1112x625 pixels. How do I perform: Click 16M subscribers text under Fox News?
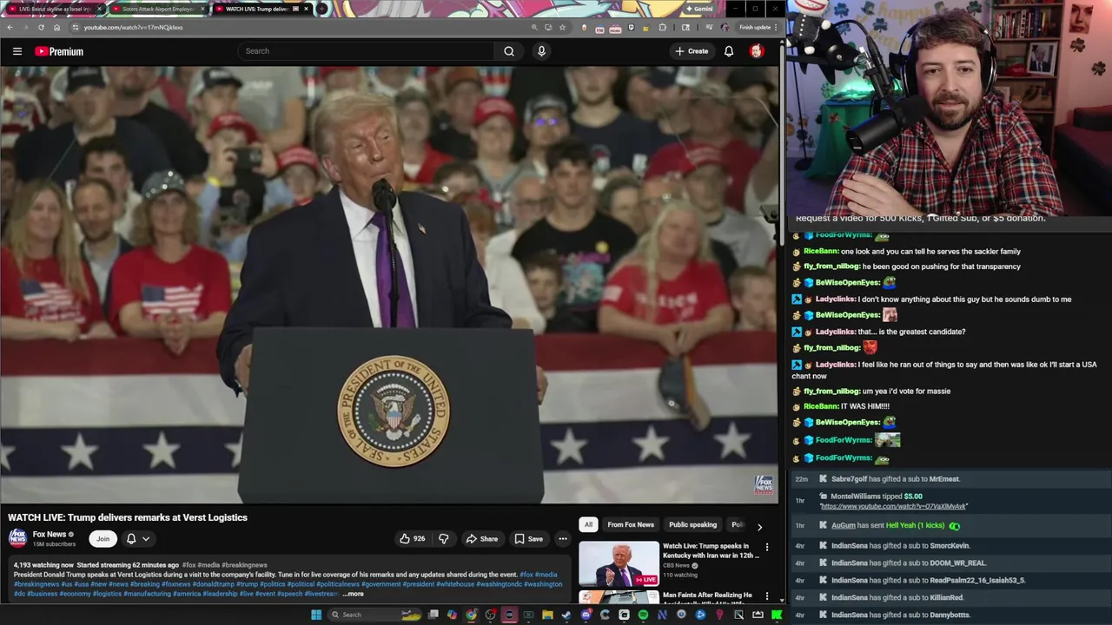click(54, 544)
